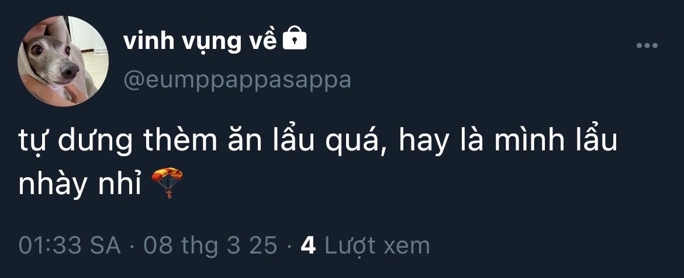Open the profile via name "vinh vụng về"
This screenshot has width=684, height=278.
[200, 41]
